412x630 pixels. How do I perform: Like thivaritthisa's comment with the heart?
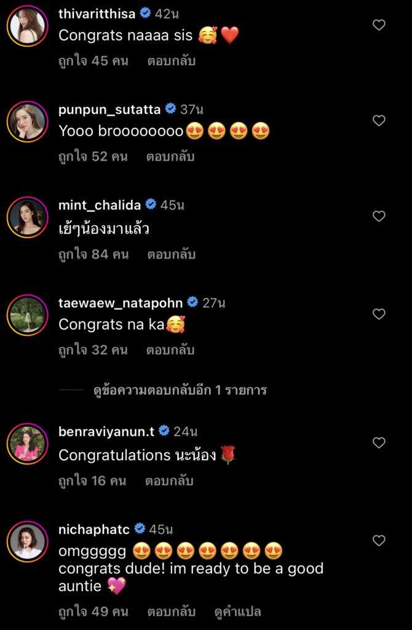[x=379, y=25]
